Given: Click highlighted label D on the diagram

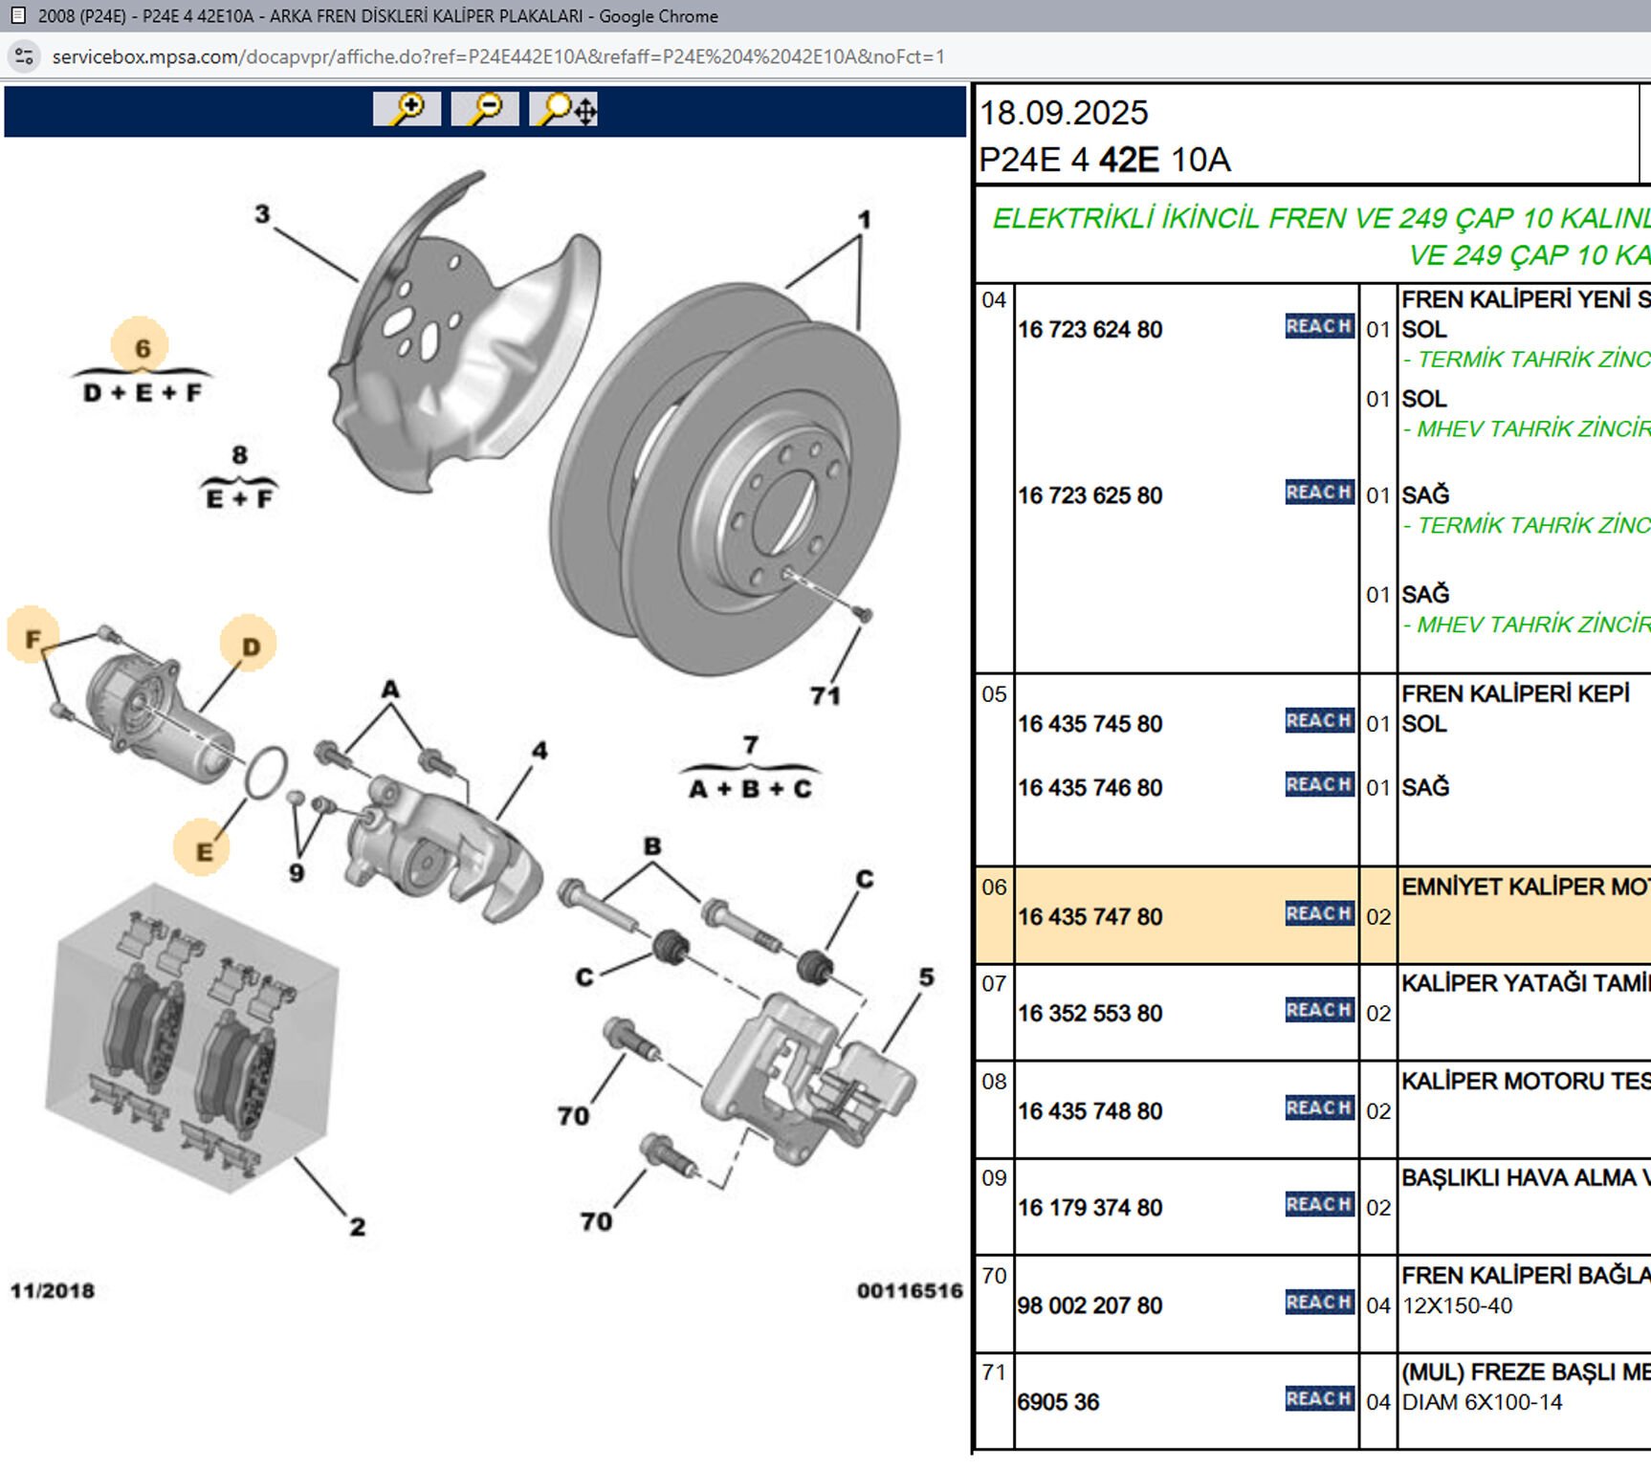Looking at the screenshot, I should point(249,645).
